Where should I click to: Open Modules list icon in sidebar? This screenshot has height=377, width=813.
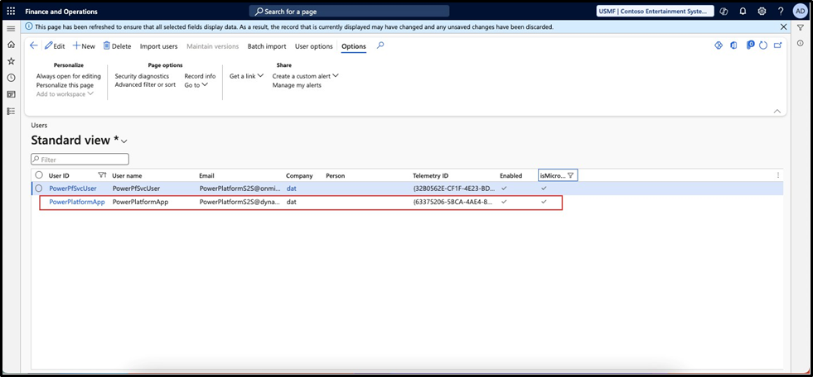tap(11, 111)
